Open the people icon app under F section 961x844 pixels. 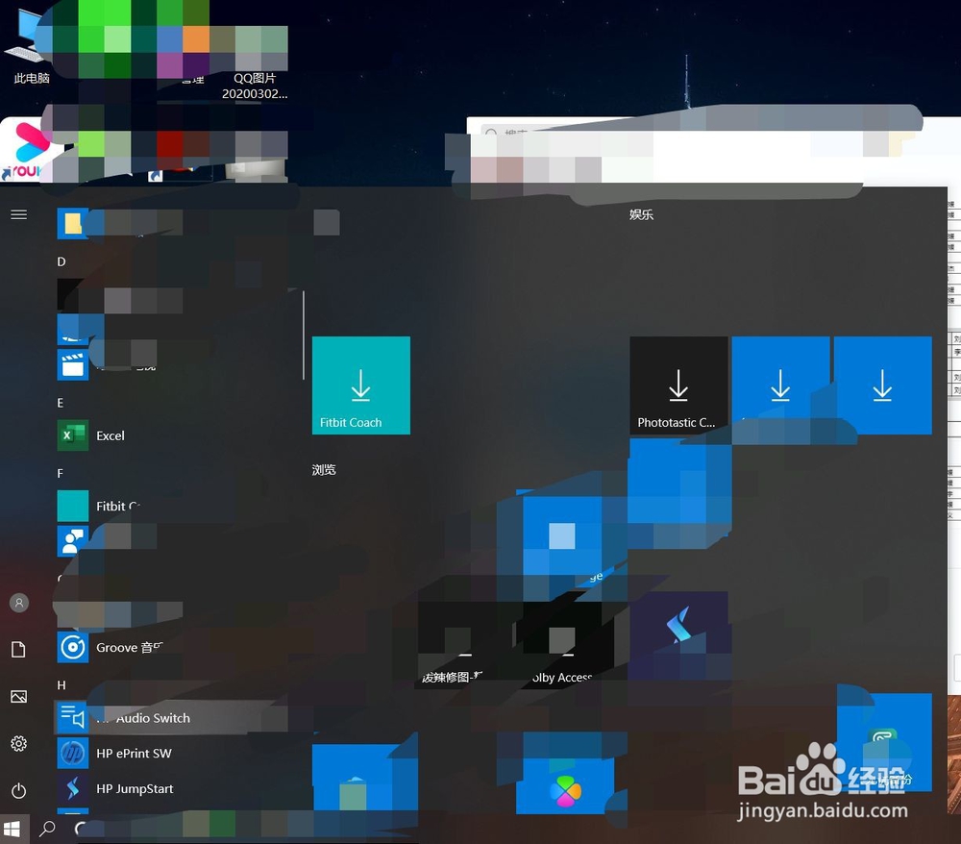(73, 541)
